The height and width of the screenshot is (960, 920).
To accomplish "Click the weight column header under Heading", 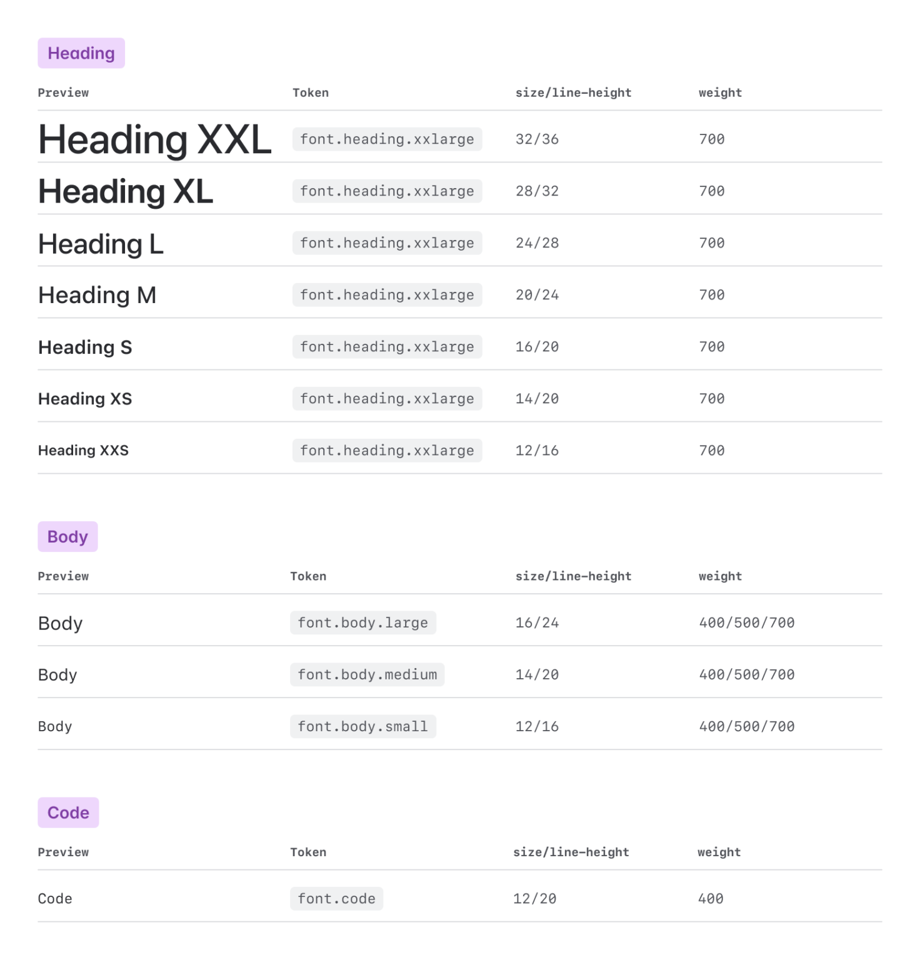I will tap(720, 92).
